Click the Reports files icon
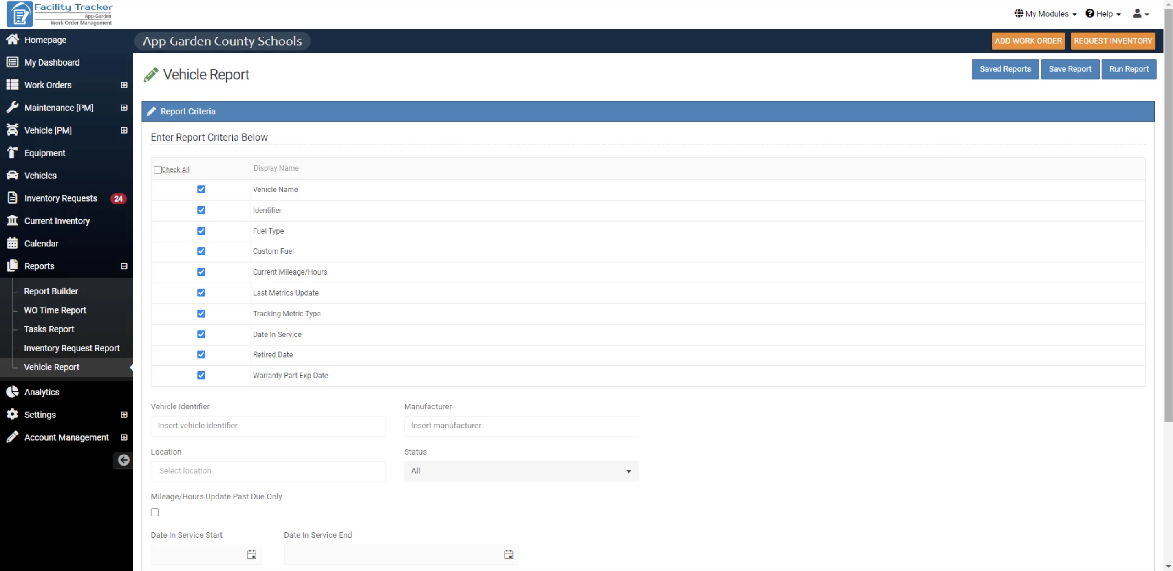 12,266
